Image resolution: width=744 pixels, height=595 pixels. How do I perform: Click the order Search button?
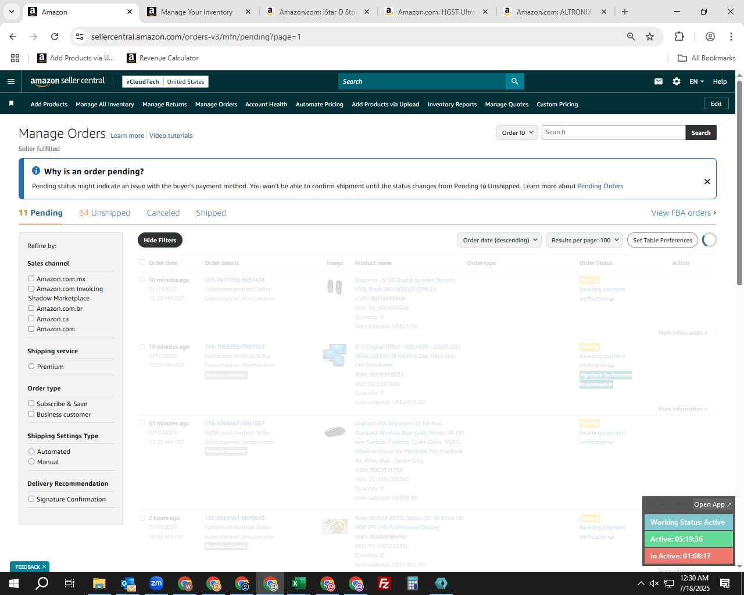click(x=701, y=132)
